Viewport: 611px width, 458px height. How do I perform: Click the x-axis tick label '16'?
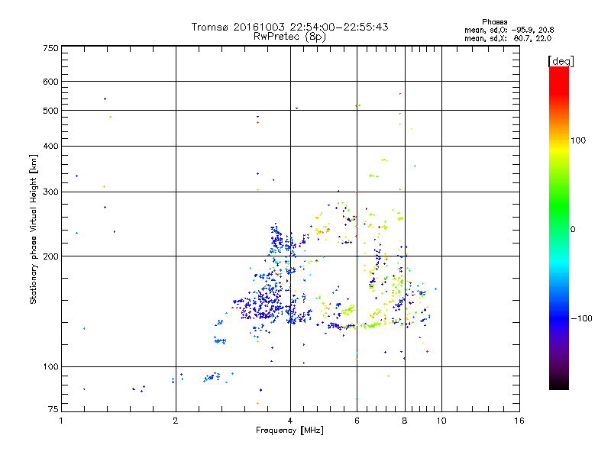[x=519, y=421]
